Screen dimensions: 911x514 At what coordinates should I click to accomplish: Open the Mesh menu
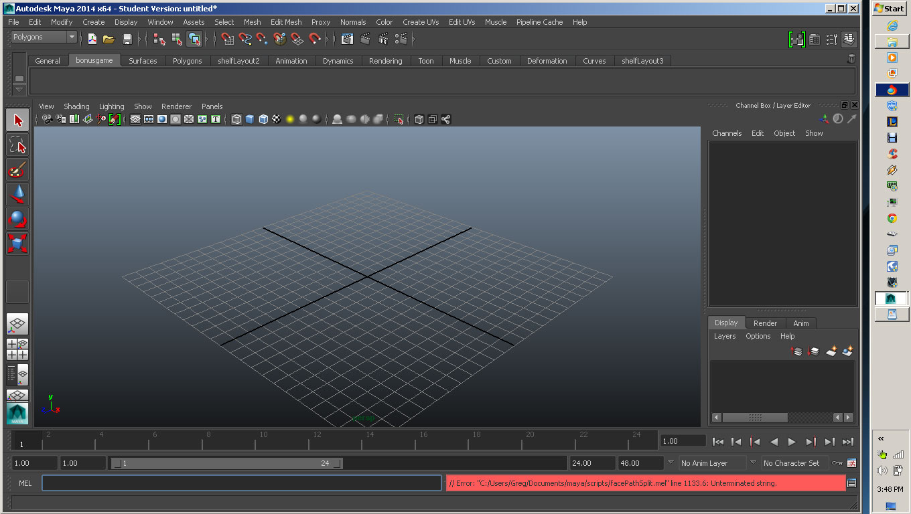point(252,22)
